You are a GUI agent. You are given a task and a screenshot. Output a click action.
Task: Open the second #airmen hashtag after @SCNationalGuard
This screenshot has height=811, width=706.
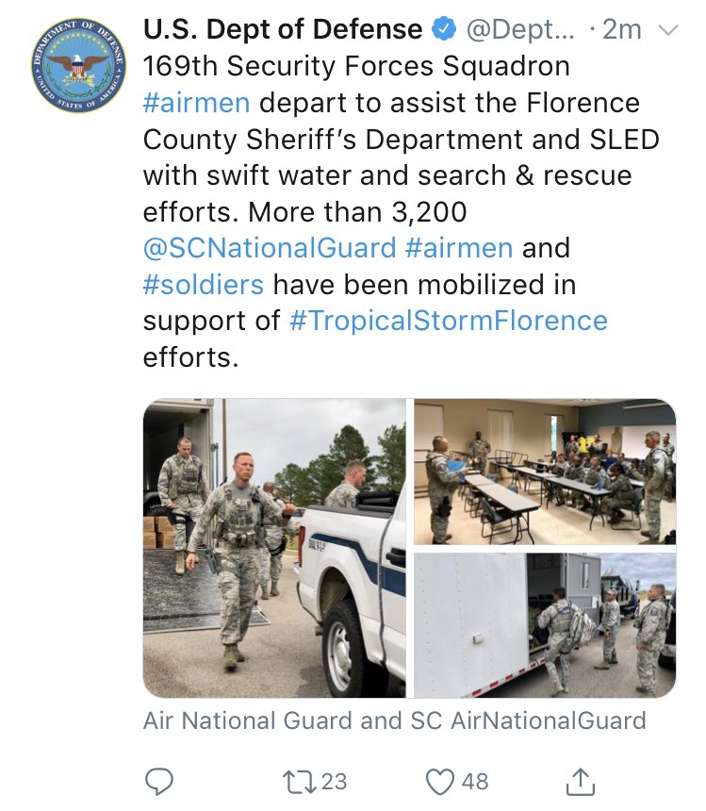(x=459, y=248)
